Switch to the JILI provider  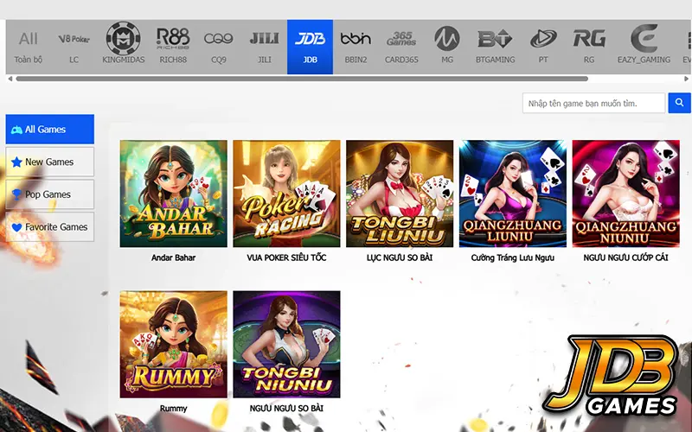click(265, 47)
